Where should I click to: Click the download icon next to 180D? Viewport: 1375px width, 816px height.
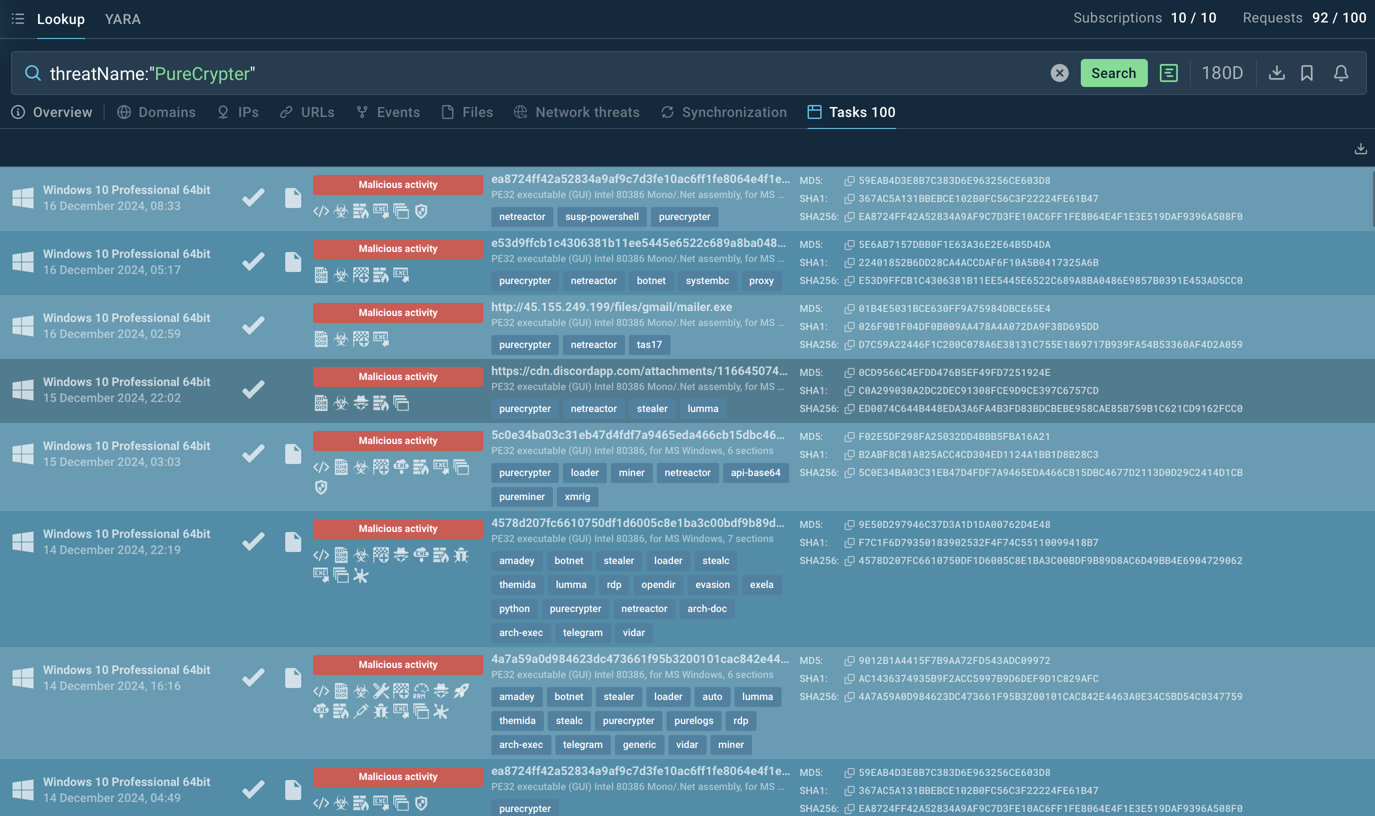point(1276,73)
